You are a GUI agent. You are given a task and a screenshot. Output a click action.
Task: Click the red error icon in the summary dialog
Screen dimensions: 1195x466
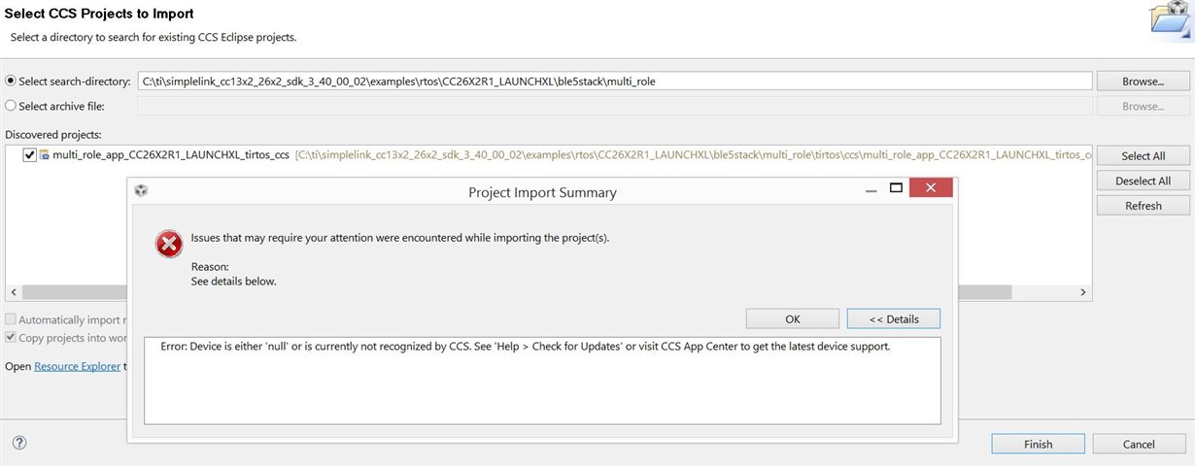[169, 244]
